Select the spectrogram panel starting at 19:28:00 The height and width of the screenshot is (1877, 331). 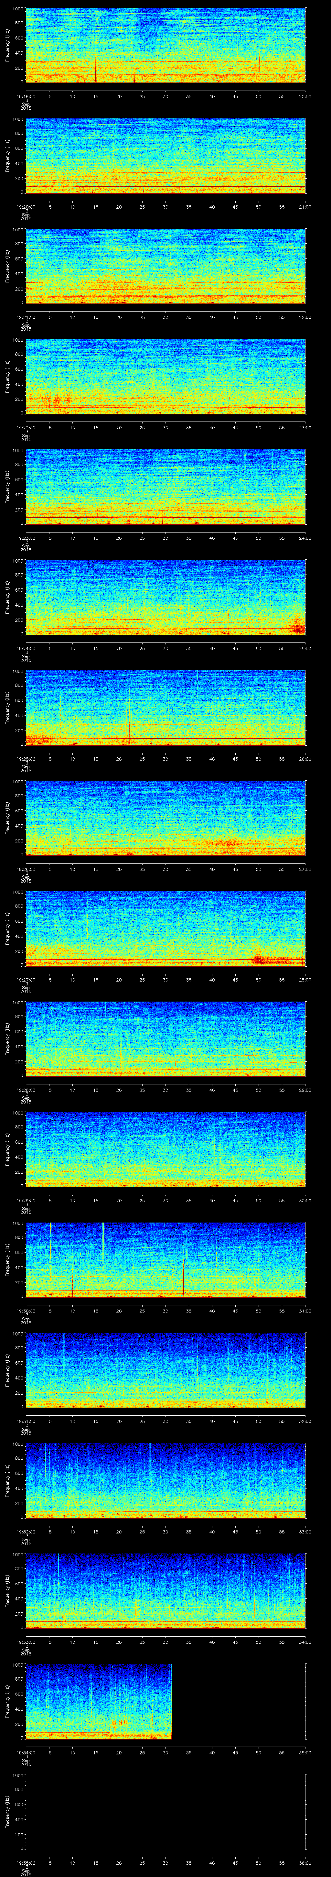click(x=165, y=1039)
